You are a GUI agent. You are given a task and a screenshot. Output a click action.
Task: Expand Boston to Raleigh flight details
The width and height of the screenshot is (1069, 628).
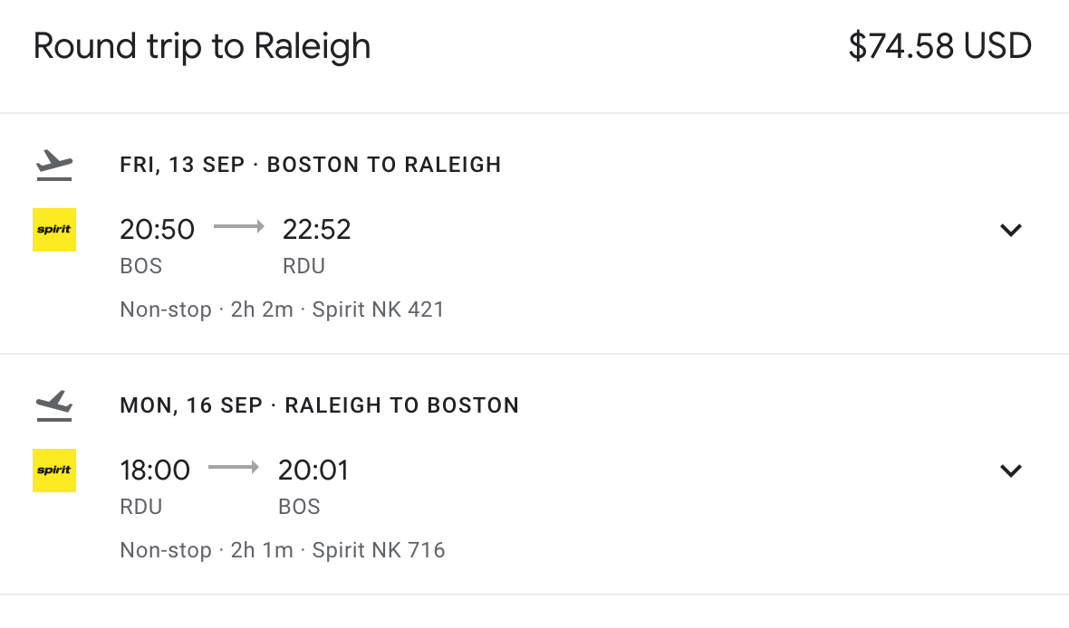coord(1010,230)
